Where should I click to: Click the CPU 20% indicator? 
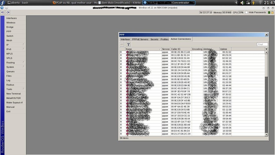click(238, 12)
